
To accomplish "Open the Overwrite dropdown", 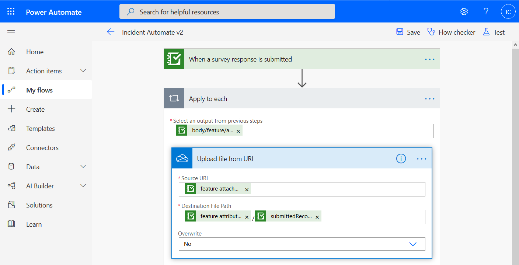I will (x=412, y=244).
